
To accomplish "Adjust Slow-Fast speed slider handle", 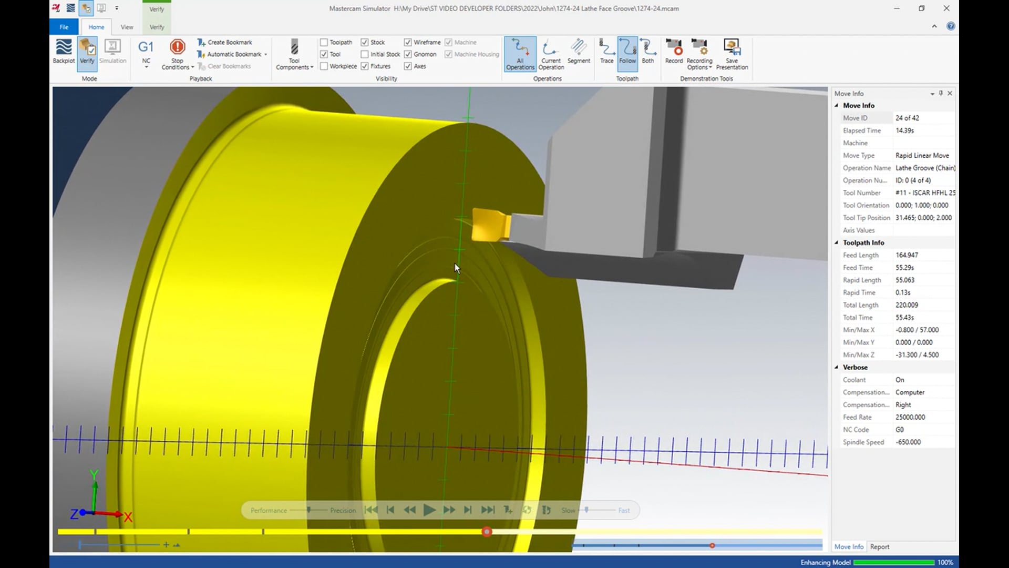I will click(x=586, y=510).
